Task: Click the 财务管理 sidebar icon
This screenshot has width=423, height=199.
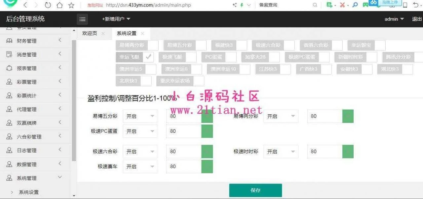Action: point(9,41)
